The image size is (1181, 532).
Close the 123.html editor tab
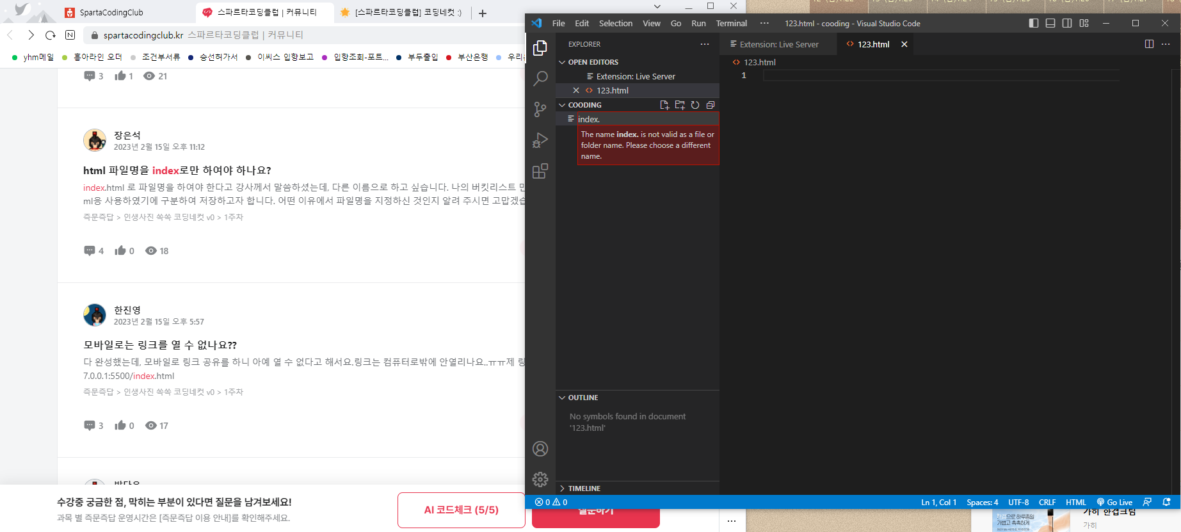point(904,44)
